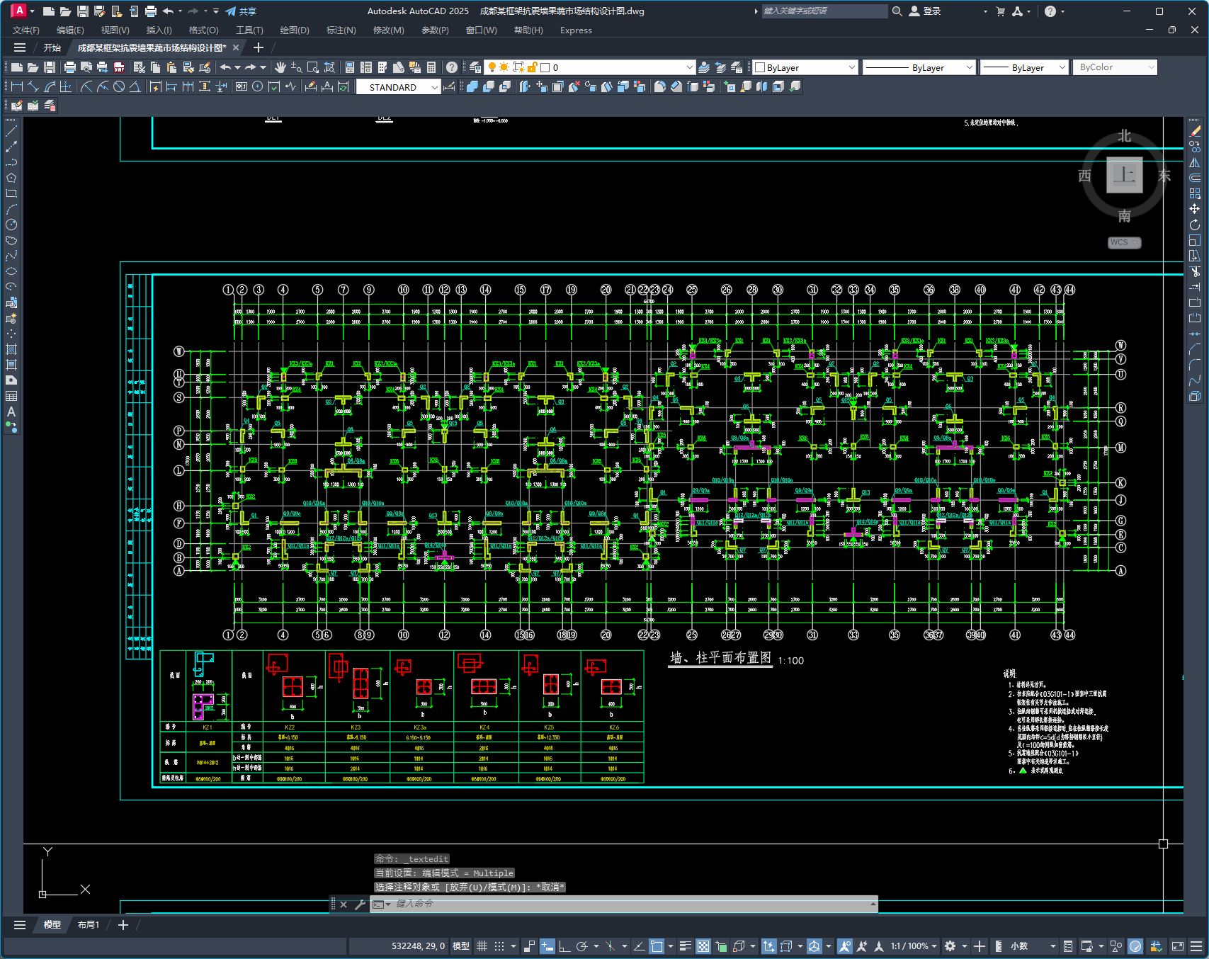Open the Plot (print) tool
The width and height of the screenshot is (1209, 959).
(69, 67)
